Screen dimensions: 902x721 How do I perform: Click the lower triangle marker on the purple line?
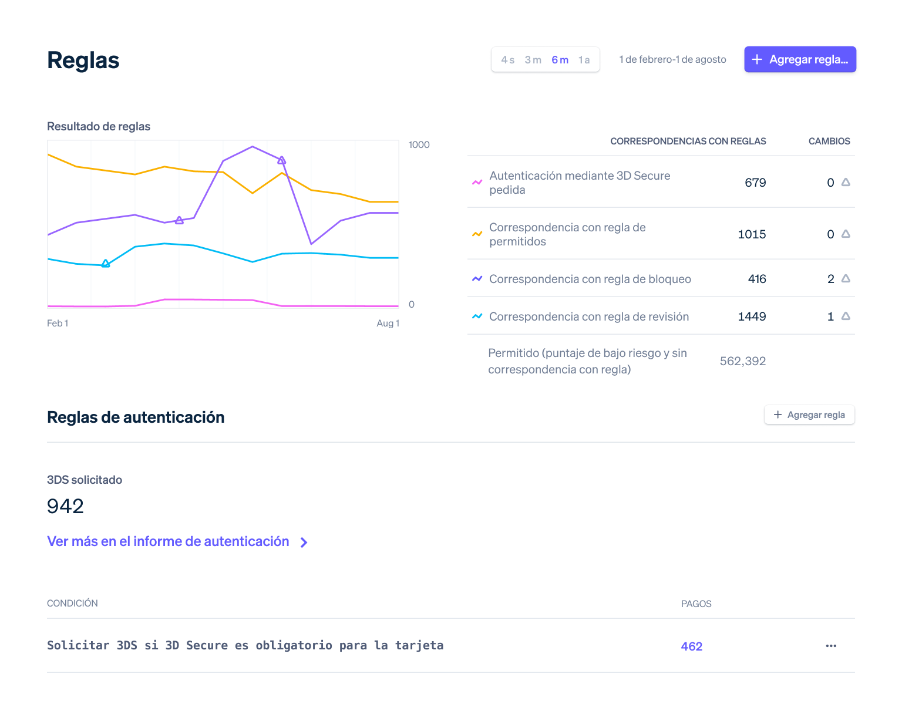click(x=179, y=220)
